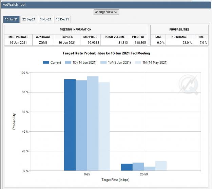Screen dimensions: 212x189
Task: Click the MEETING INFORMATION table heading
Action: (x=76, y=30)
